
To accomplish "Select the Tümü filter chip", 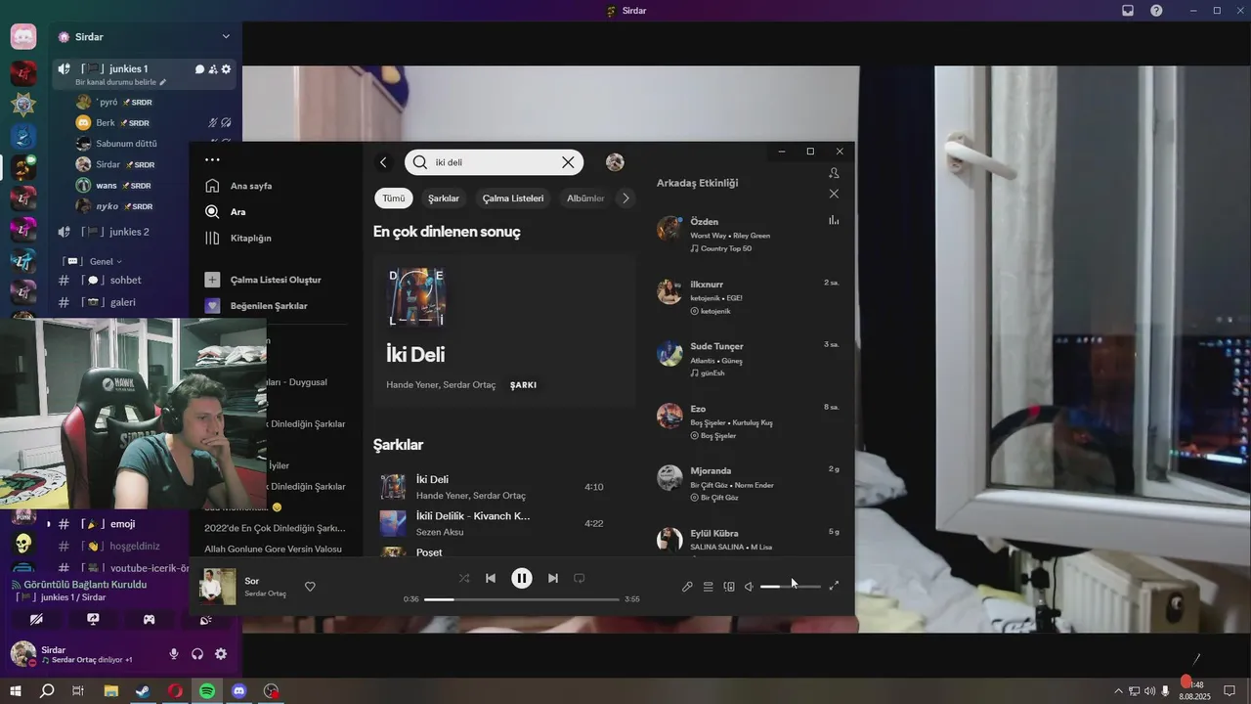I will (x=393, y=198).
